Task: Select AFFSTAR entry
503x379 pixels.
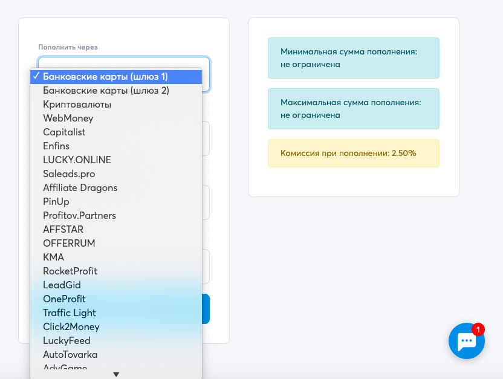Action: coord(116,230)
